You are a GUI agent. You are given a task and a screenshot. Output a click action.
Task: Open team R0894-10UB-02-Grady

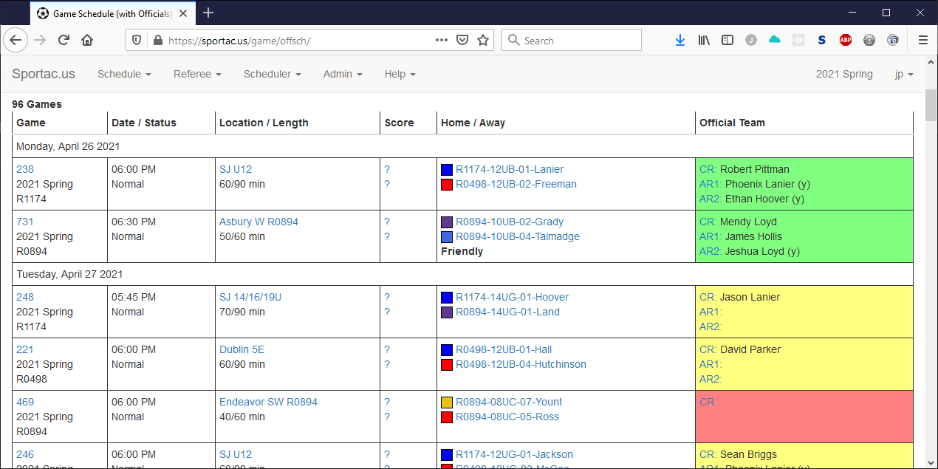click(510, 222)
